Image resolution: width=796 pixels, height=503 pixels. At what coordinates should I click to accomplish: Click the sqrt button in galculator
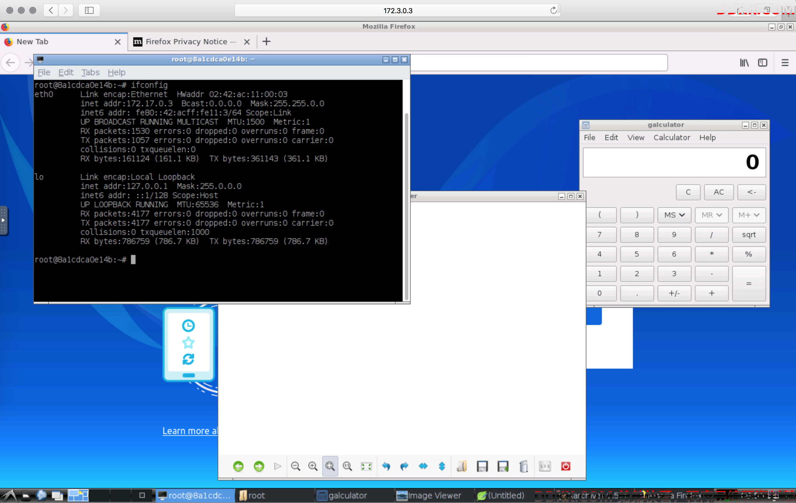point(749,235)
